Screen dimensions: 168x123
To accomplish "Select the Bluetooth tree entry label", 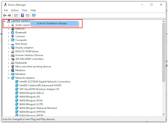I will (21, 32).
